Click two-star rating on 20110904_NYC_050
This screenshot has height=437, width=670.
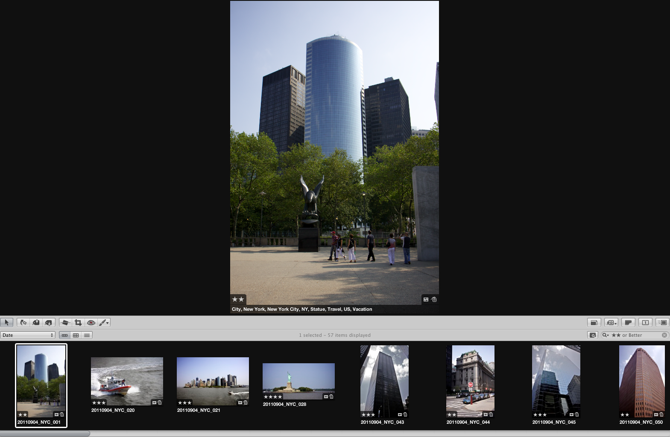[624, 414]
